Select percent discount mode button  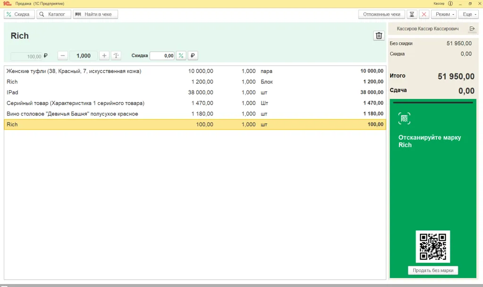181,56
